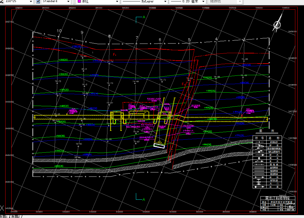Viewport: 304px width, 218px height.
Task: Select contour label +350(32)
Action: pyautogui.click(x=64, y=90)
